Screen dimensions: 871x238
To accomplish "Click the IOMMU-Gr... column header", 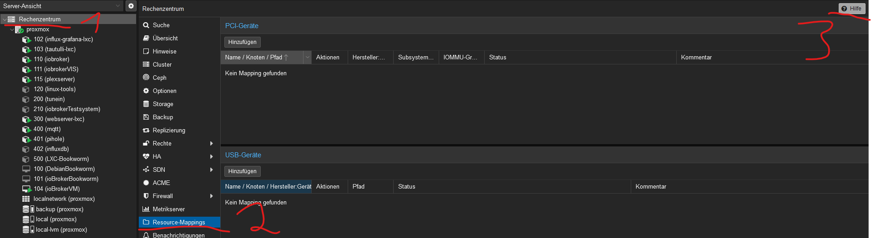I will pos(461,58).
